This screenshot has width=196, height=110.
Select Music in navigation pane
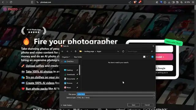coord(69,88)
